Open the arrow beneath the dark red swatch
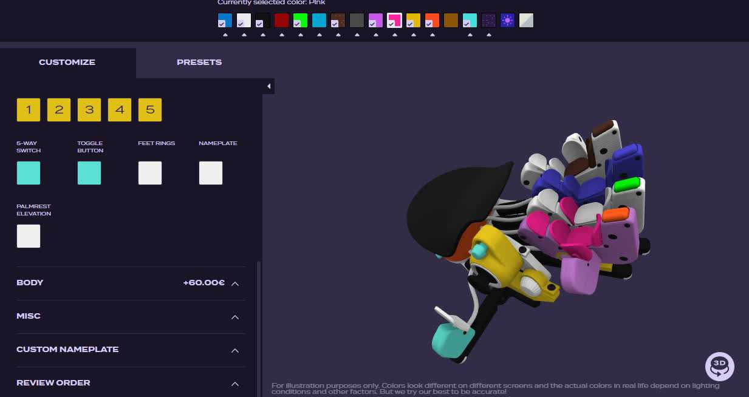 (x=281, y=35)
